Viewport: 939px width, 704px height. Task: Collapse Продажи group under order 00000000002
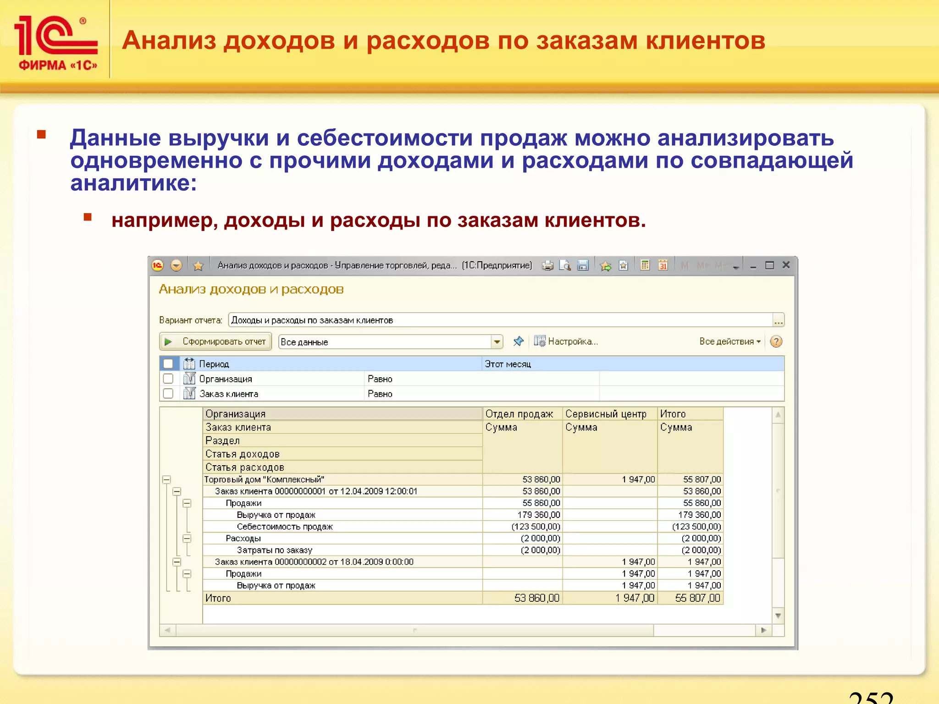tap(187, 574)
